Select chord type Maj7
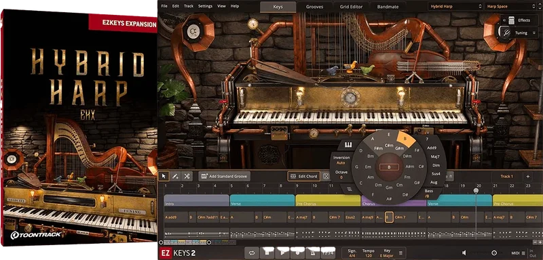This screenshot has width=543, height=260. click(435, 157)
